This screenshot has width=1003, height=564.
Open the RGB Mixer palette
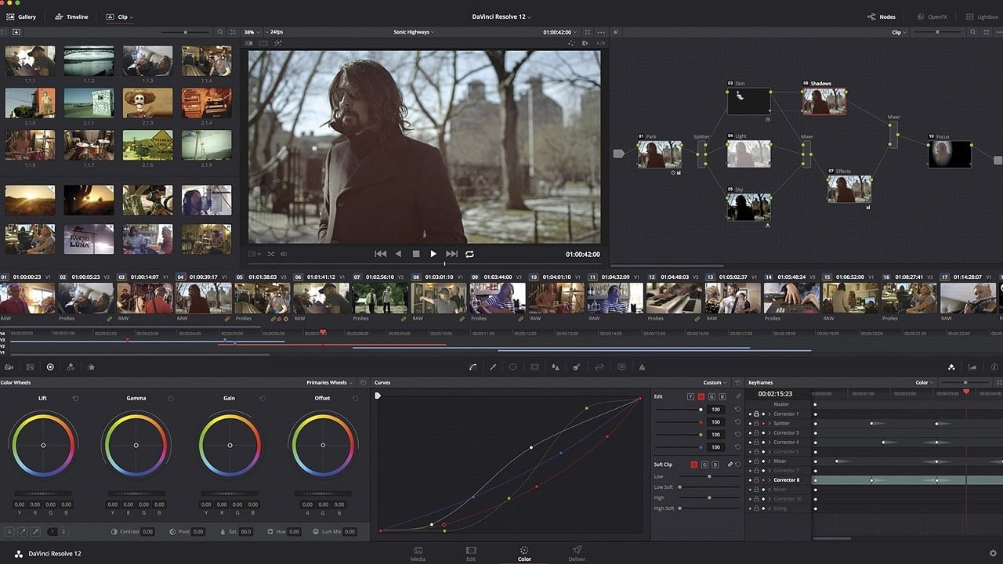coord(69,367)
